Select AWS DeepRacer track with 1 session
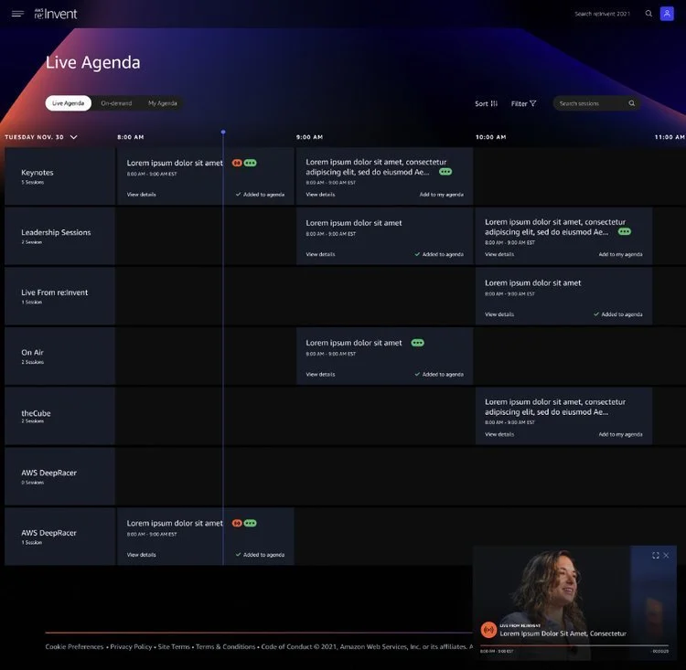This screenshot has width=686, height=670. pos(60,537)
